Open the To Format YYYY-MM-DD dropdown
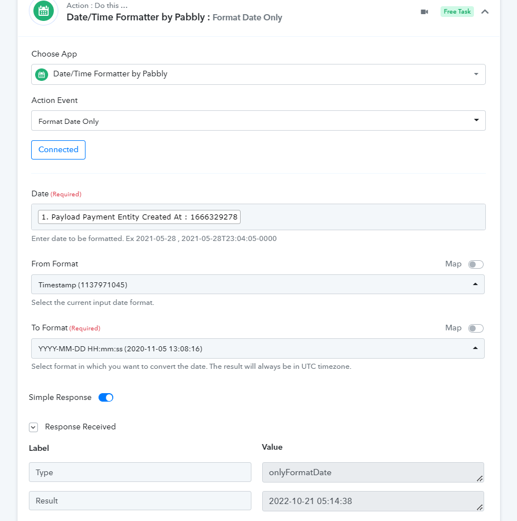The width and height of the screenshot is (517, 521). pos(258,348)
